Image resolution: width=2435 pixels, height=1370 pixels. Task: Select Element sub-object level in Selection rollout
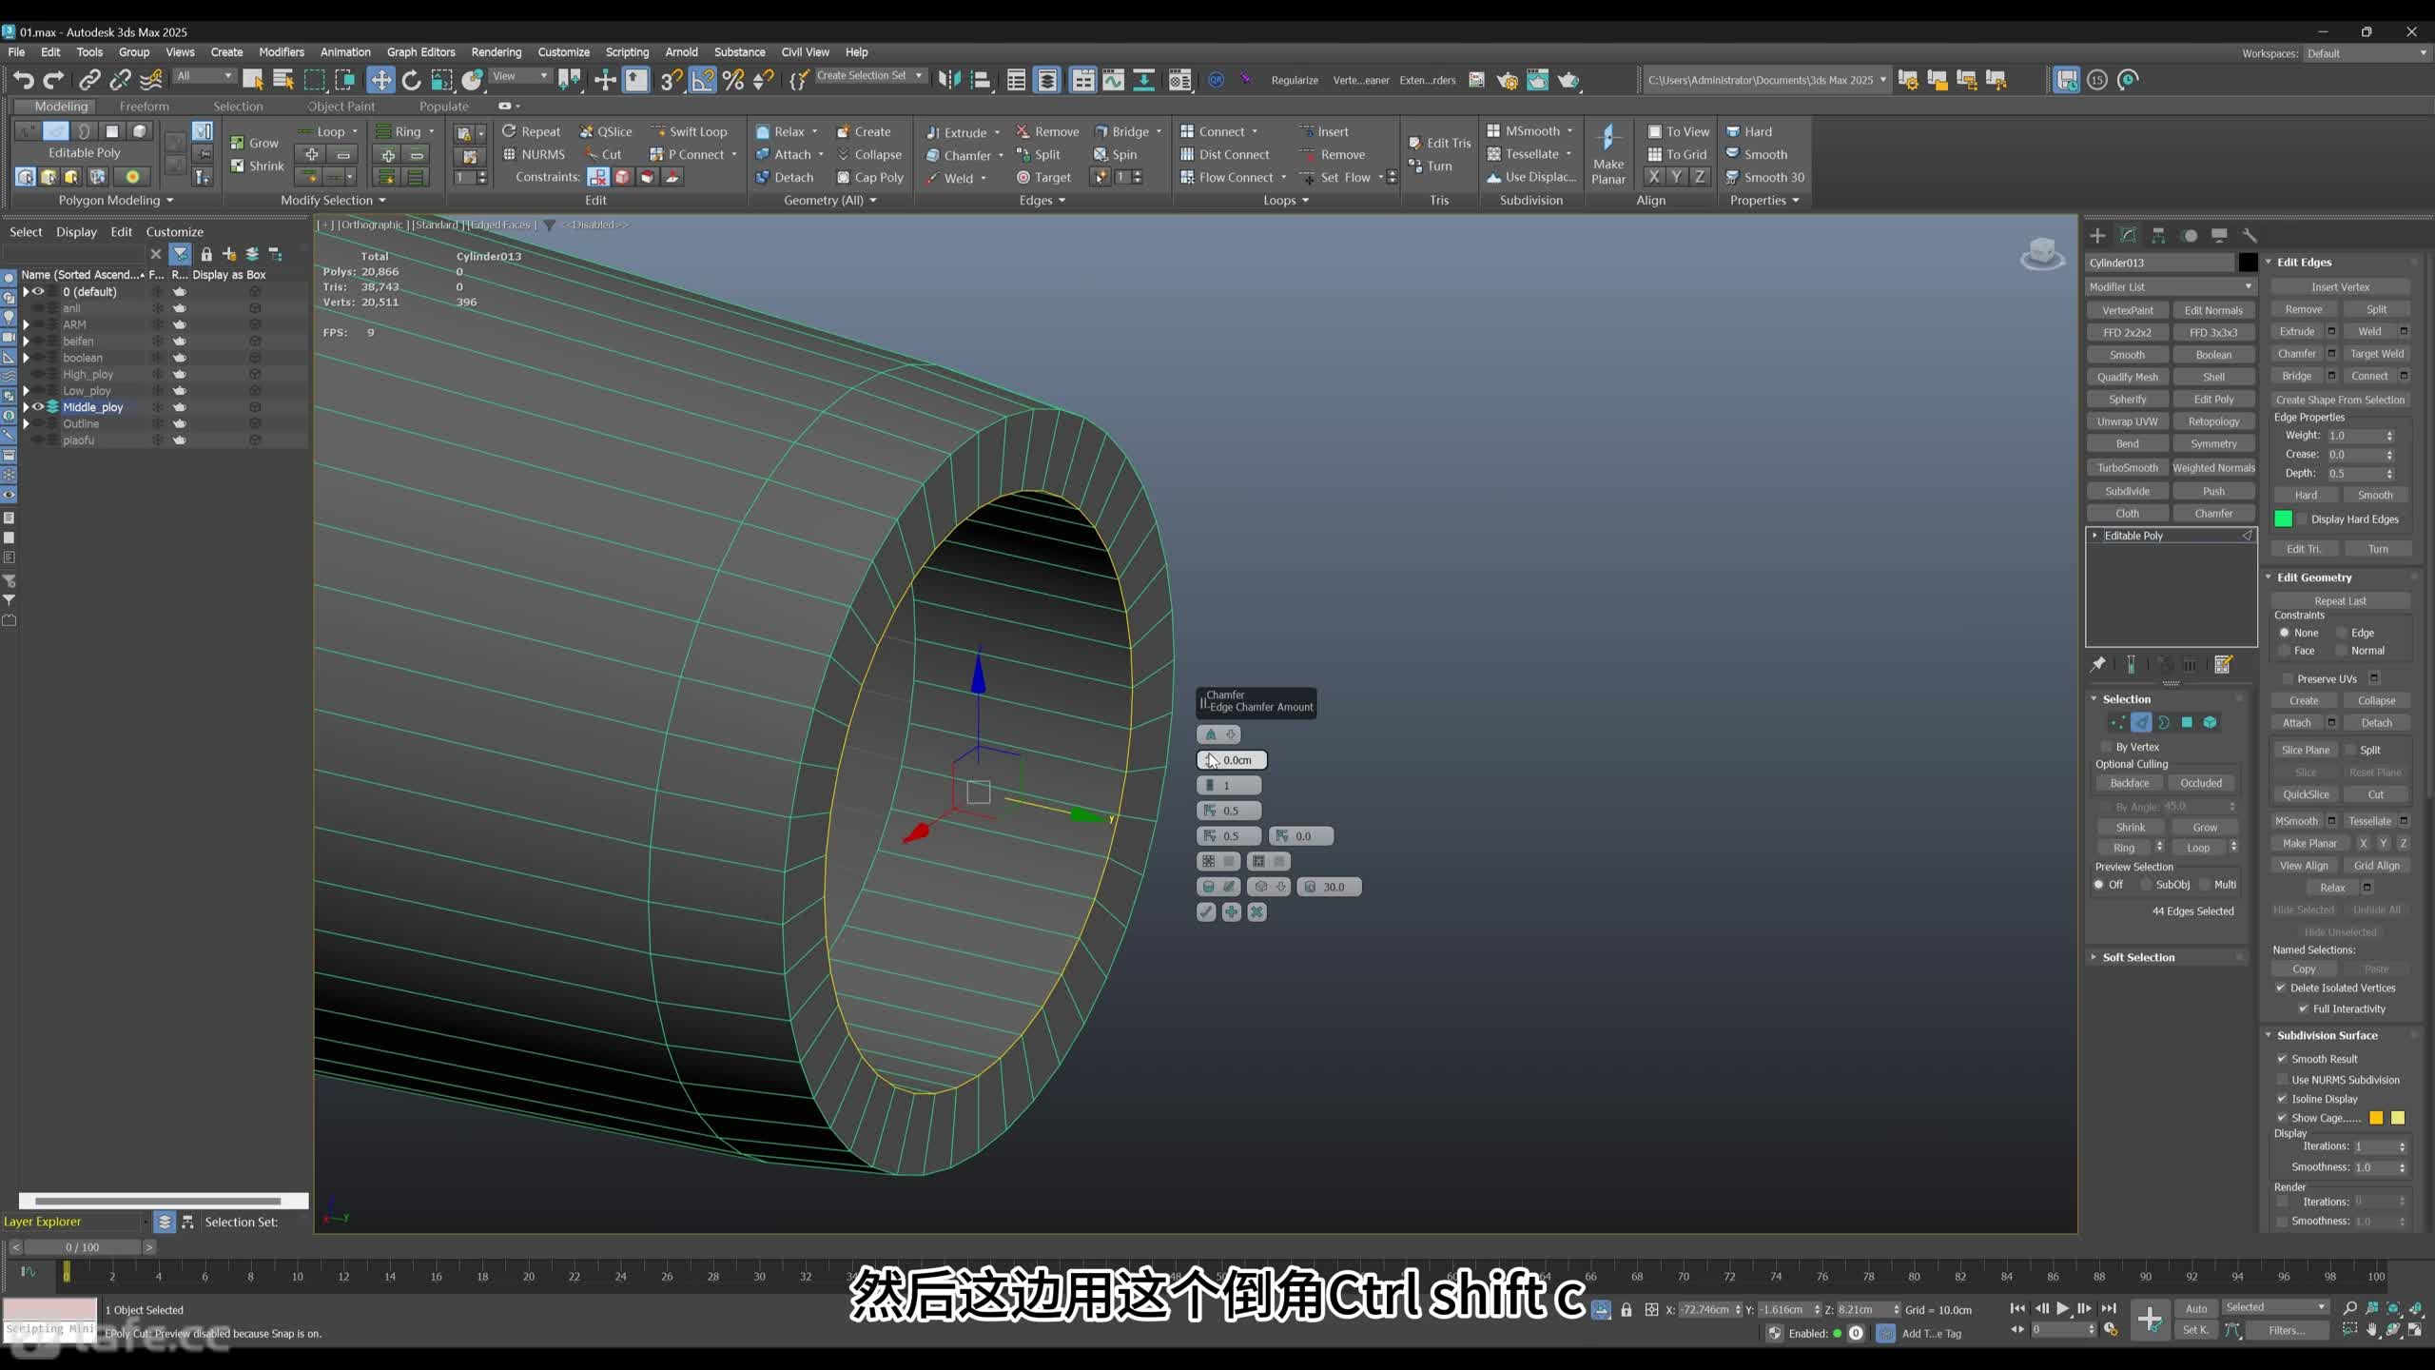[x=2210, y=723]
